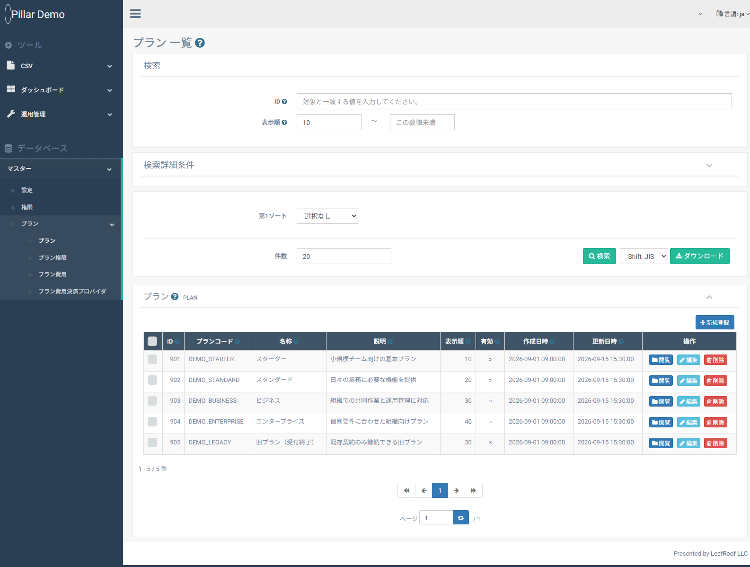
Task: Toggle the select-all checkbox in the table header
Action: pyautogui.click(x=152, y=341)
